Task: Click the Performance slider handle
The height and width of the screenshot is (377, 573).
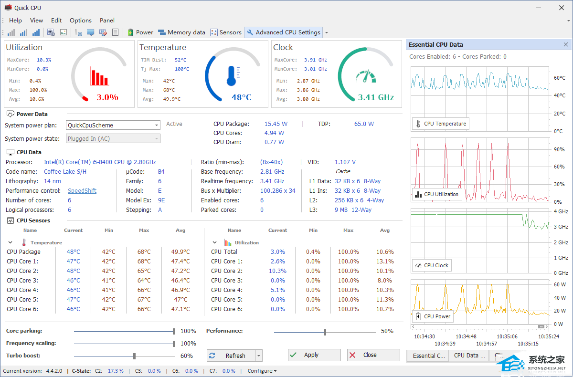Action: pyautogui.click(x=325, y=332)
